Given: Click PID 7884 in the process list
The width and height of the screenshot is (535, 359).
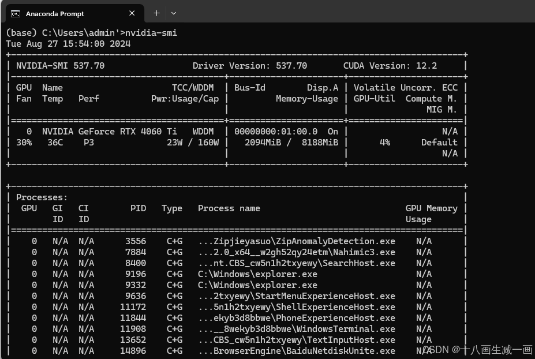Looking at the screenshot, I should pyautogui.click(x=136, y=252).
